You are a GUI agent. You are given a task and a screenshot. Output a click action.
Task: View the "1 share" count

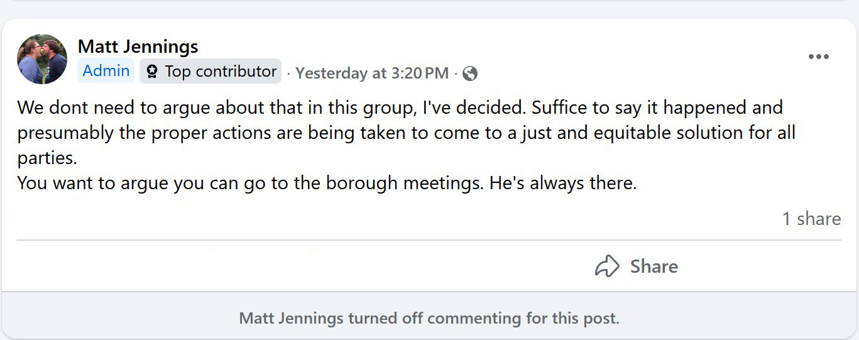811,219
